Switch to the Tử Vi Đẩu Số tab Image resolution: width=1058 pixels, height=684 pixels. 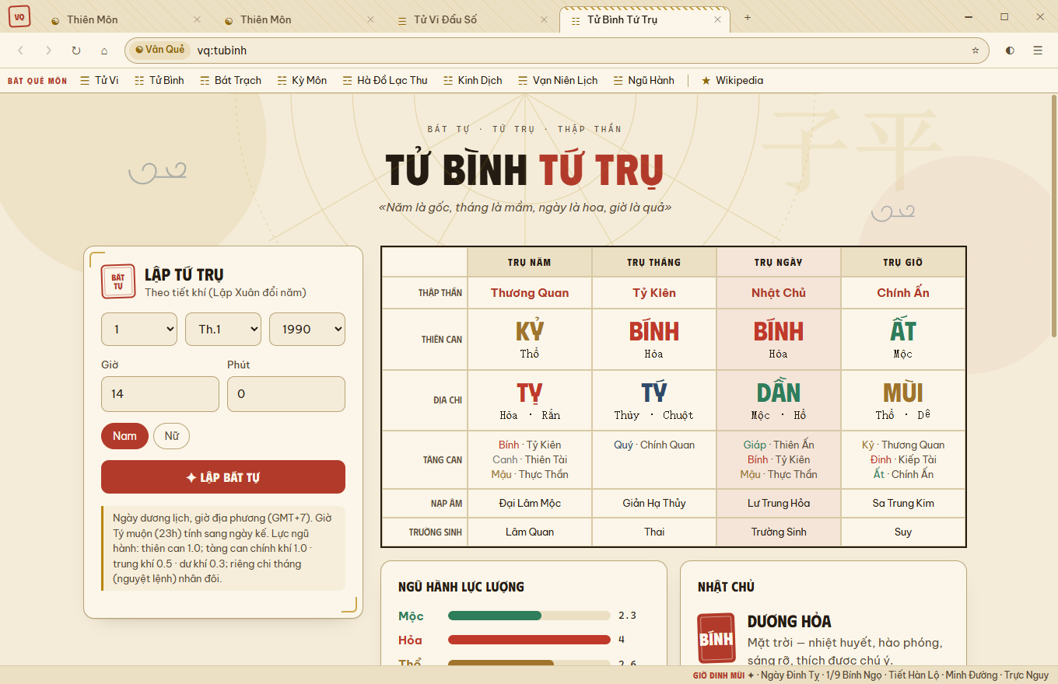coord(471,20)
